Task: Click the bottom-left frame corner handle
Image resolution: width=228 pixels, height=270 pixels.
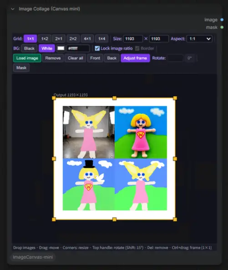Action: [54, 219]
